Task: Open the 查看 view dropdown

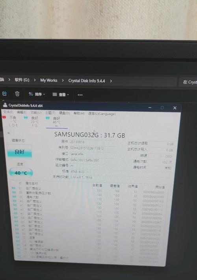Action: click(x=61, y=95)
